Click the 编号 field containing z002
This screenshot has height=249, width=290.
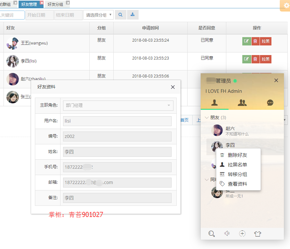click(x=117, y=136)
